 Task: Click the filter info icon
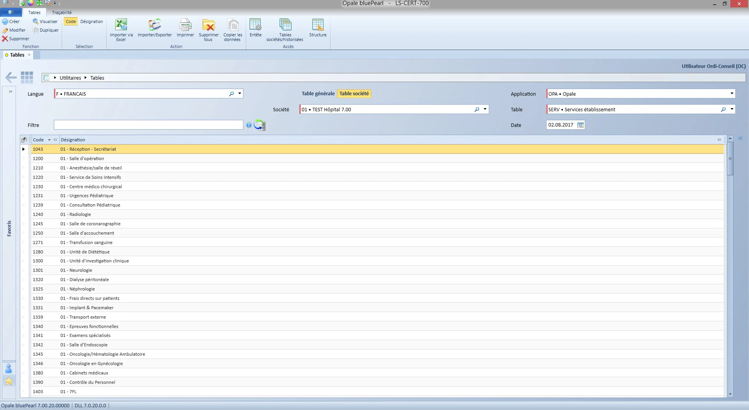(x=249, y=125)
